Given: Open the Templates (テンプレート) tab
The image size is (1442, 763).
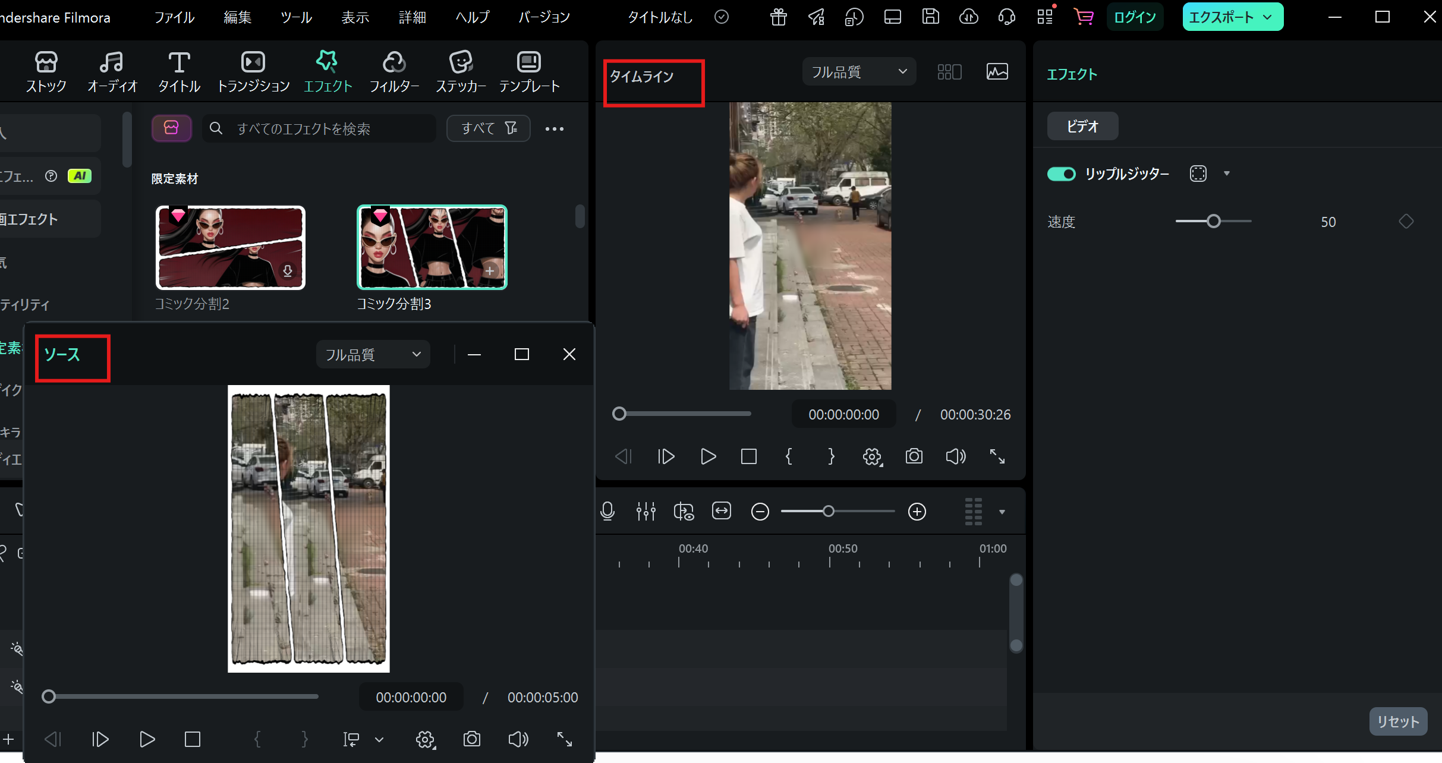Looking at the screenshot, I should pos(529,72).
